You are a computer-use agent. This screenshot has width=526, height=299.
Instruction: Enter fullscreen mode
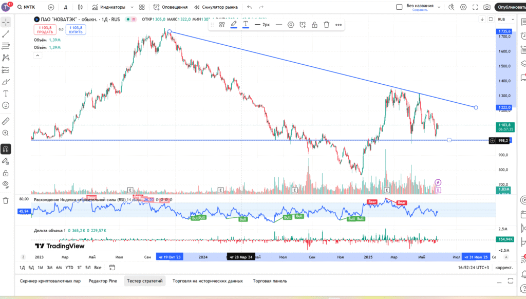click(x=475, y=7)
